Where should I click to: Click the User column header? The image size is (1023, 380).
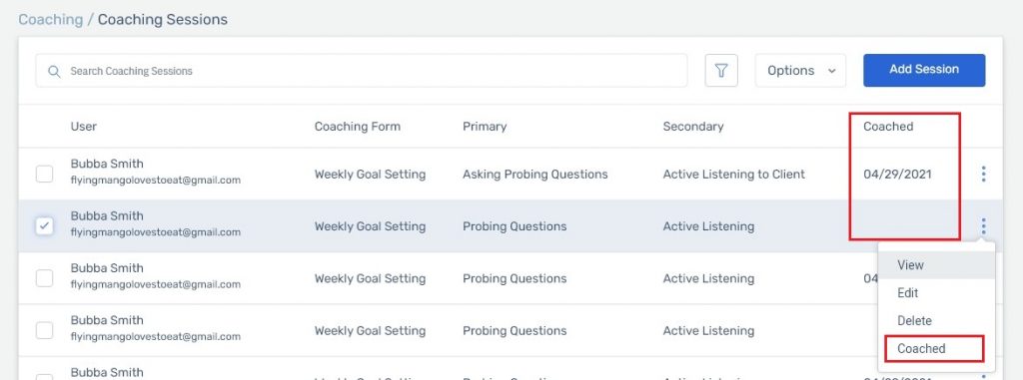(x=84, y=127)
